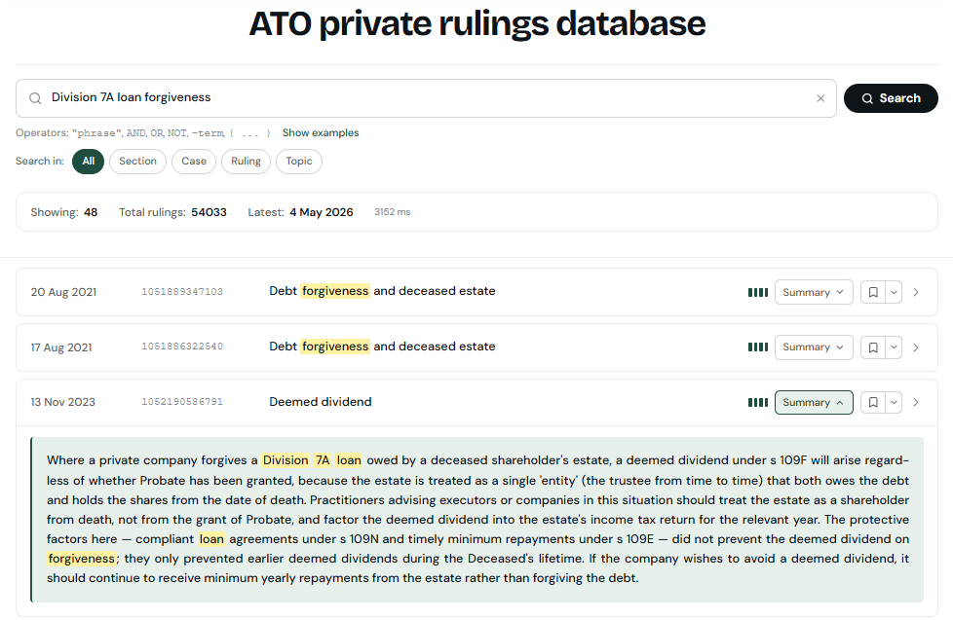Click the magnifier icon in the search field

35,98
